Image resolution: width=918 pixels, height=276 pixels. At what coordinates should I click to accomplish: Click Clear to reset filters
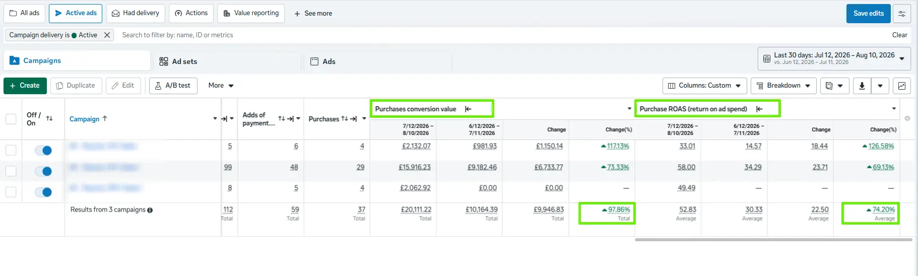pos(899,35)
